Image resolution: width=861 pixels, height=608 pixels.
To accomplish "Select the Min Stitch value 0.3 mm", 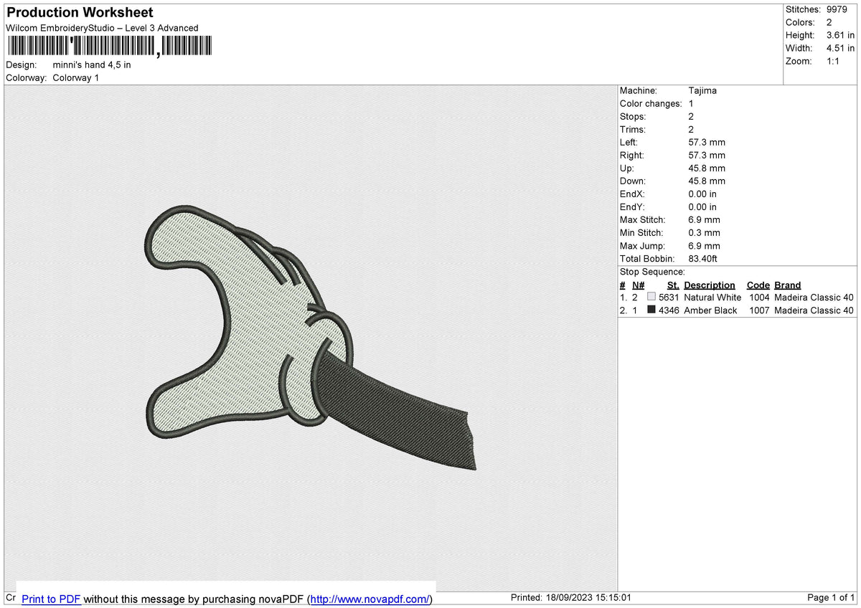I will coord(704,232).
